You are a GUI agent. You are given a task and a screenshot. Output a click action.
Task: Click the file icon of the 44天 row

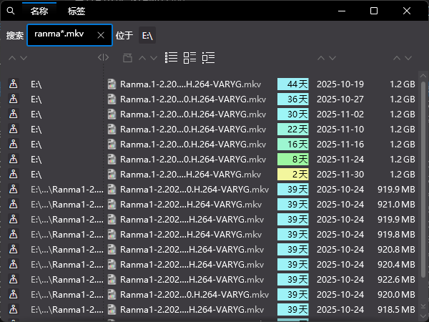pyautogui.click(x=112, y=84)
